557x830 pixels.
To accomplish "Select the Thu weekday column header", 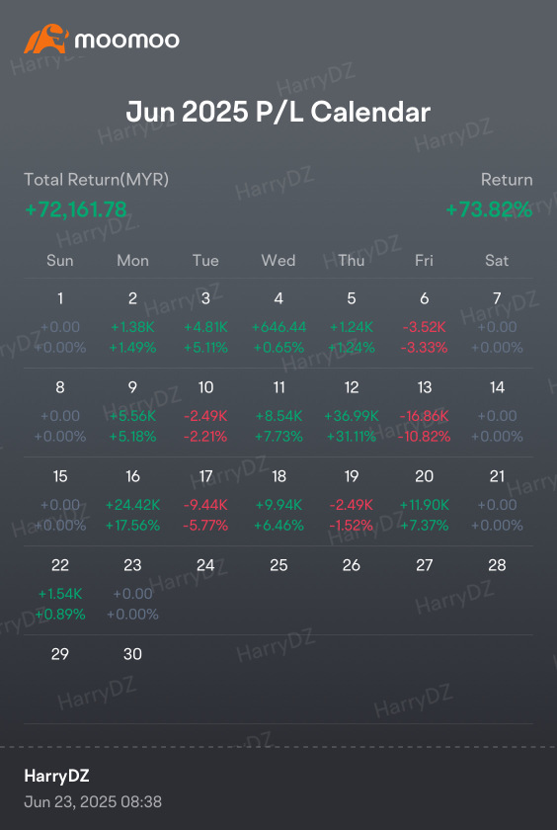I will (352, 261).
